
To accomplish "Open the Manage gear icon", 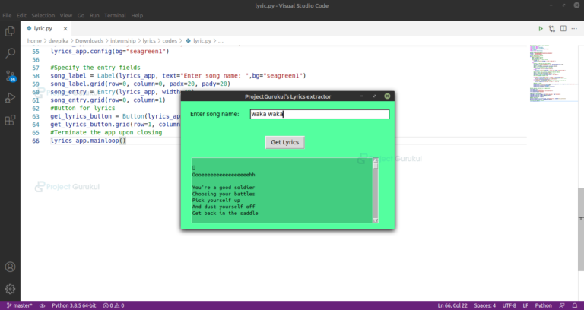I will (10, 289).
